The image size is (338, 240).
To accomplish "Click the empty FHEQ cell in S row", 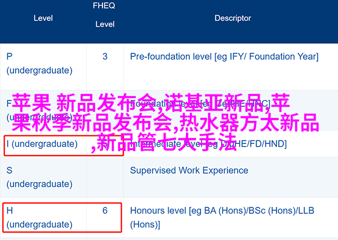I will click(x=105, y=177).
